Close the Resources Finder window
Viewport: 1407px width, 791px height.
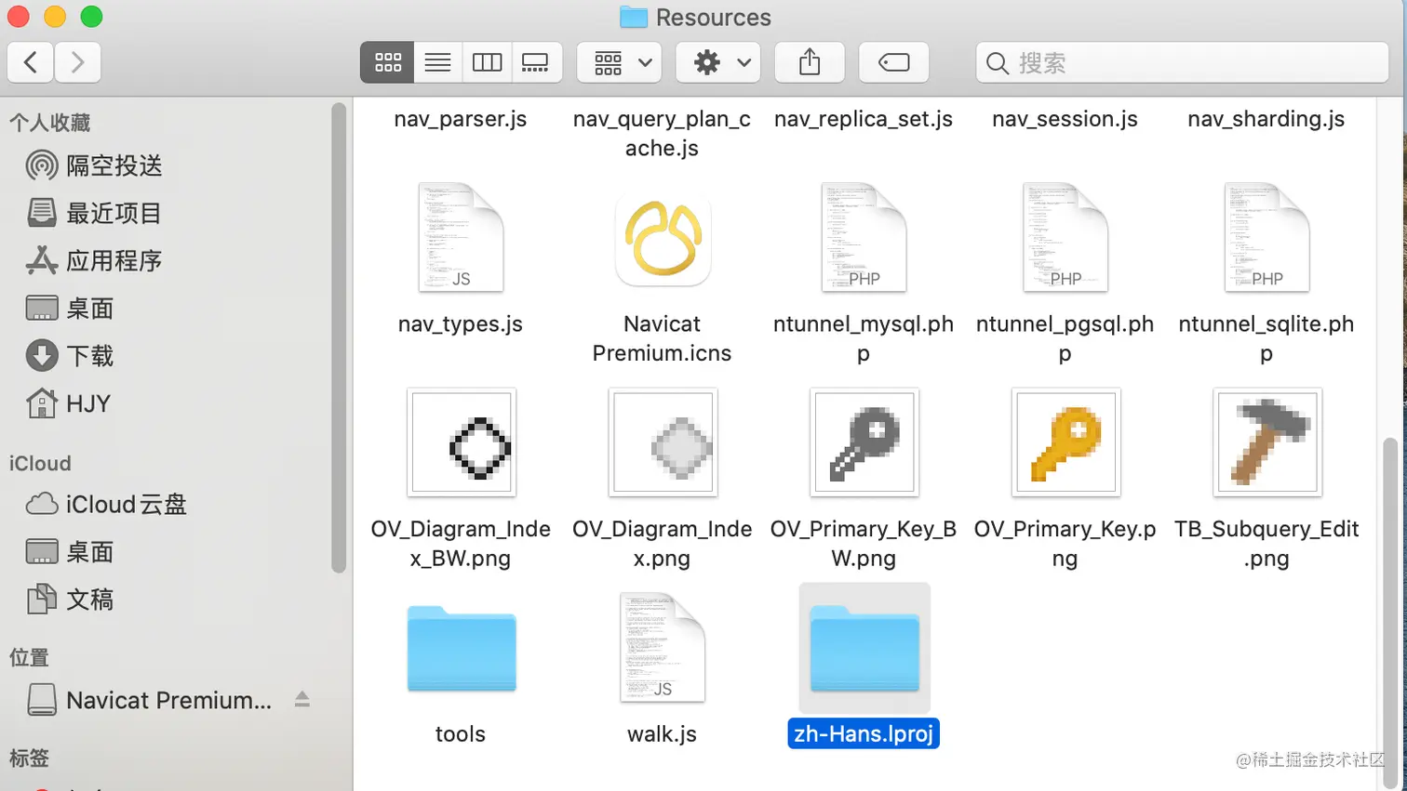(x=19, y=17)
